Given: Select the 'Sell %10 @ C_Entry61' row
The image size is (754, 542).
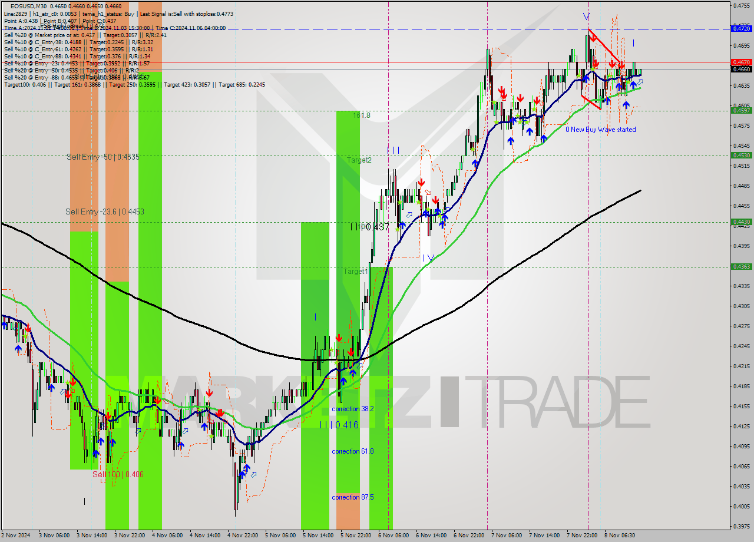Looking at the screenshot, I should click(x=78, y=49).
